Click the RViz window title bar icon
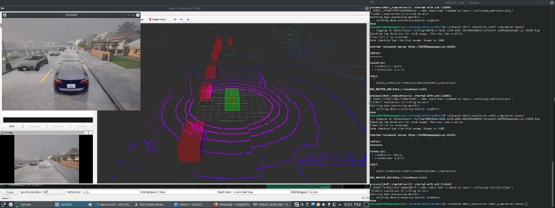Screen dimensions: 555x208 tap(2, 8)
